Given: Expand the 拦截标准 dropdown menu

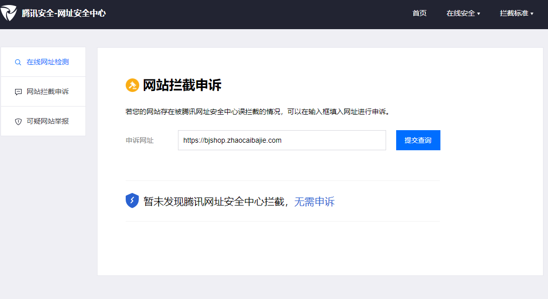Looking at the screenshot, I should point(516,13).
